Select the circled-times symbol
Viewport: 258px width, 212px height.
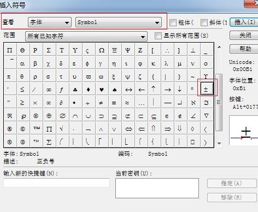(36, 116)
